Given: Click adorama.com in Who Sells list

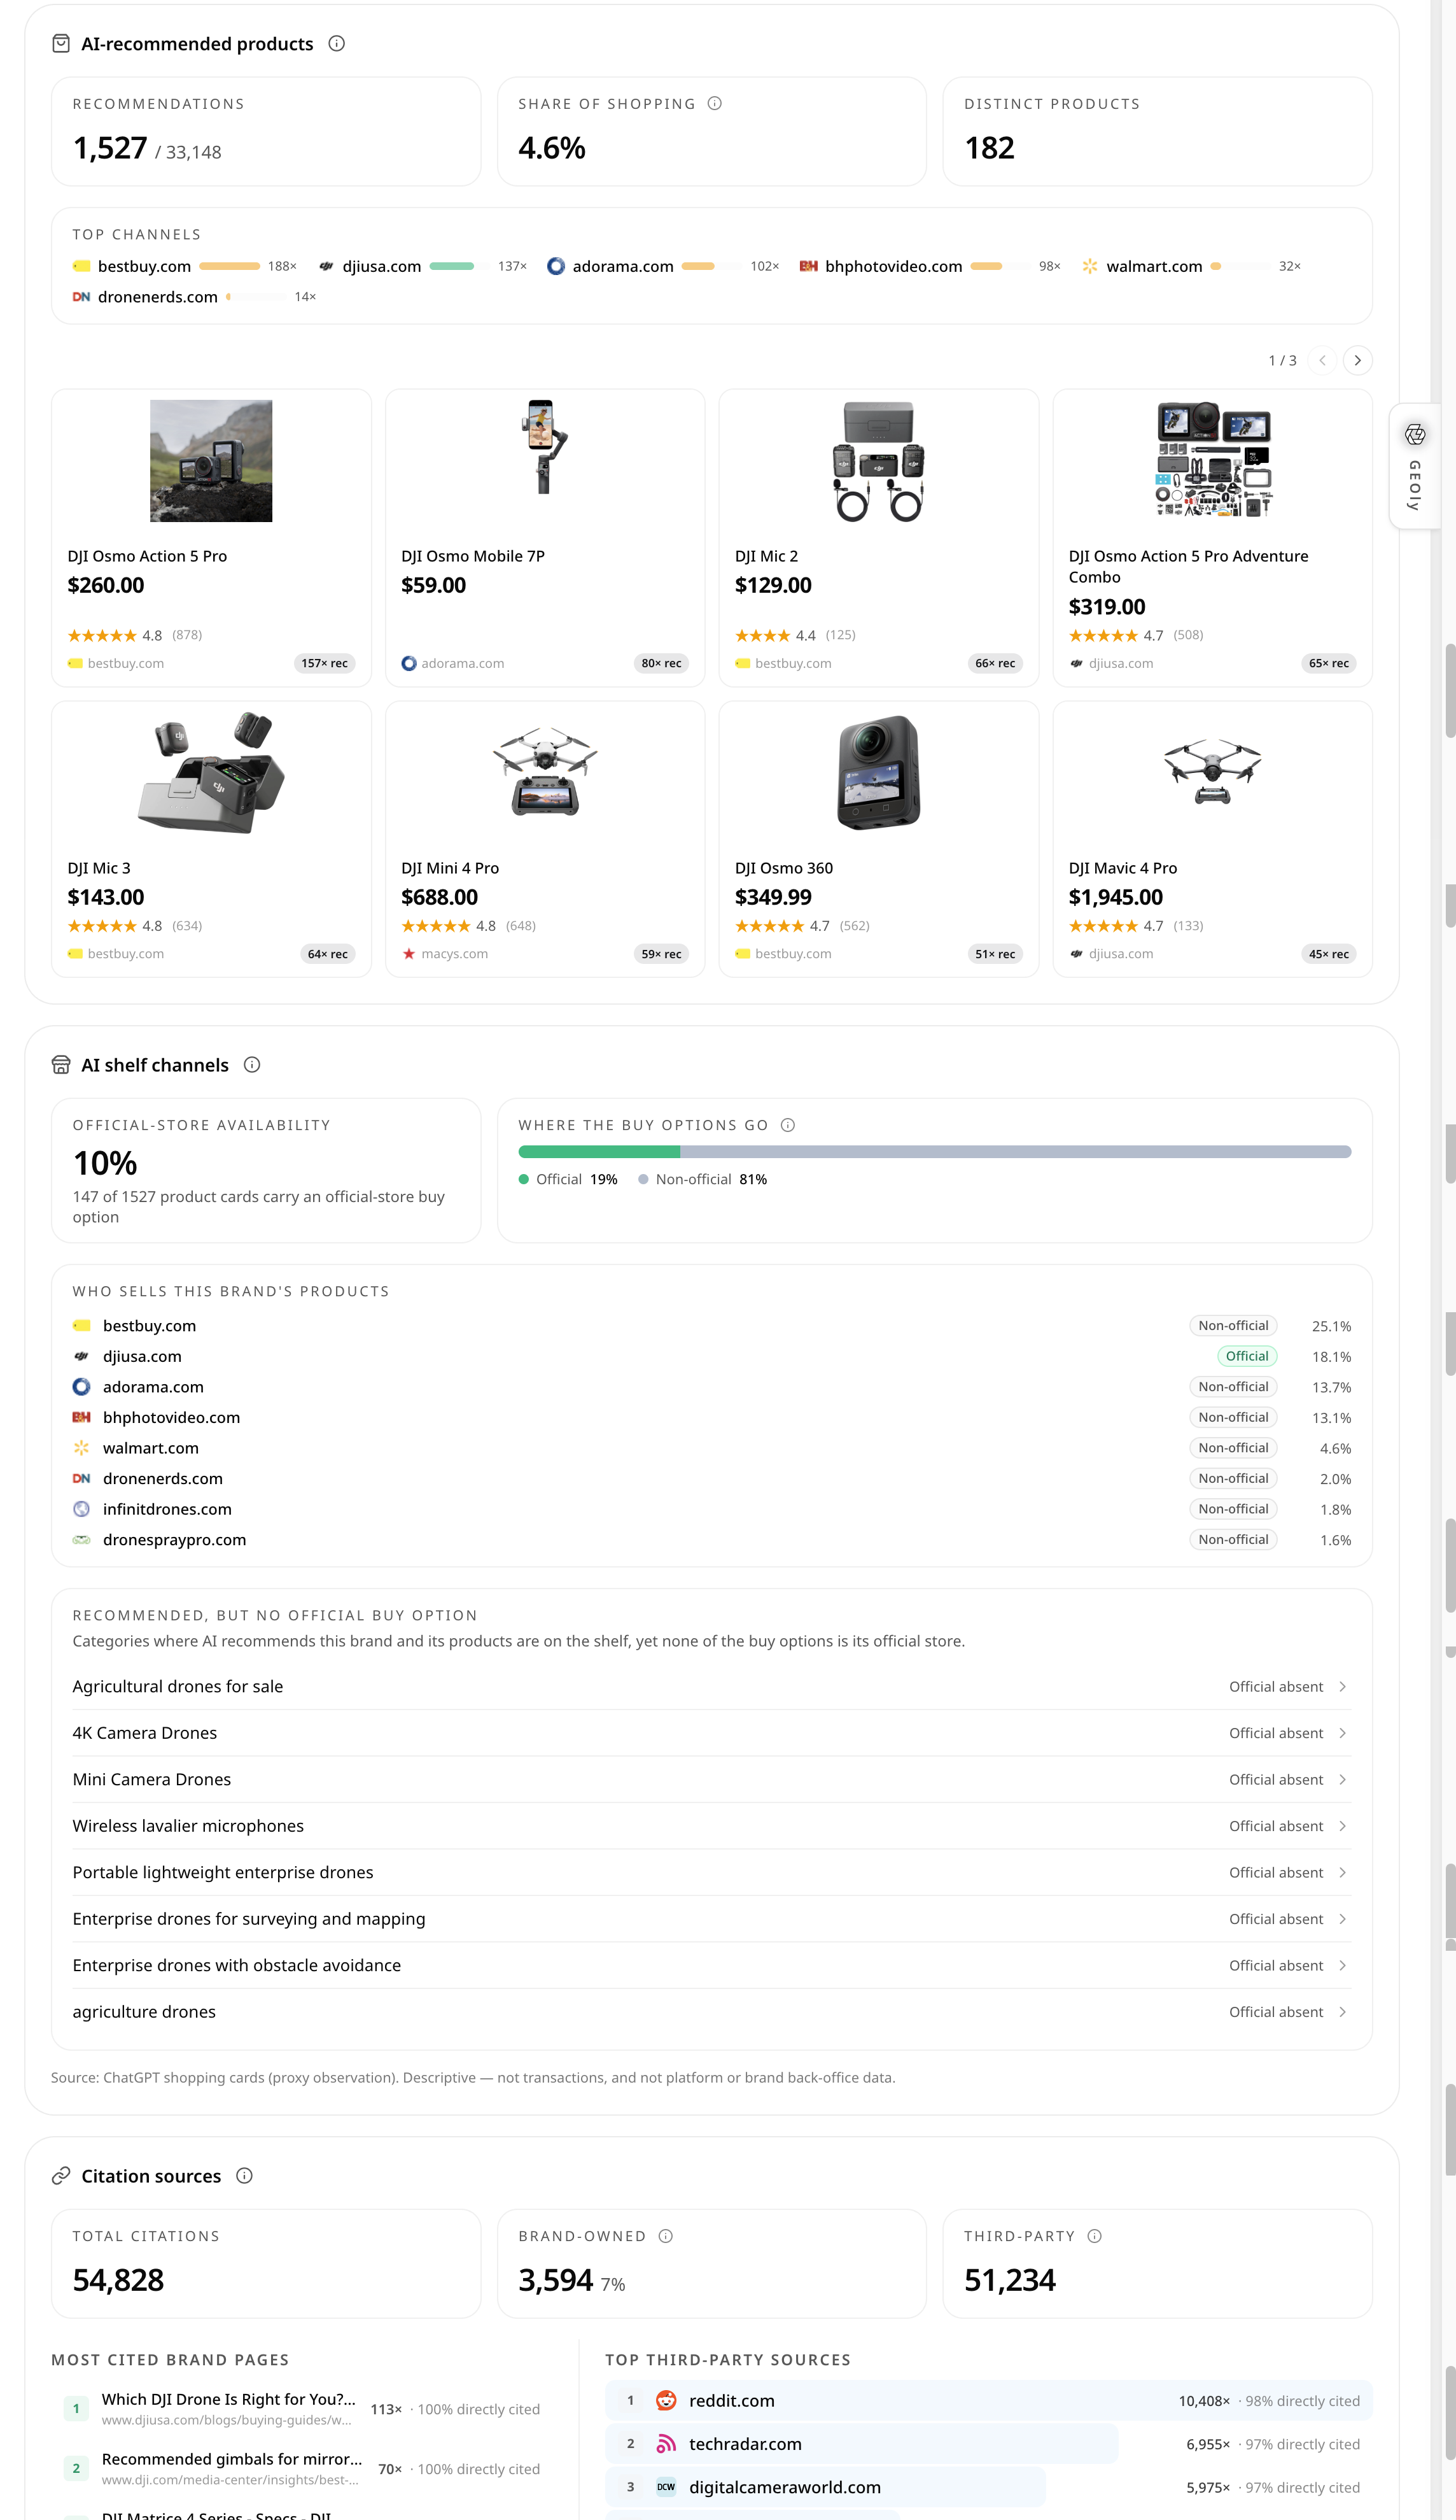Looking at the screenshot, I should click(x=153, y=1387).
